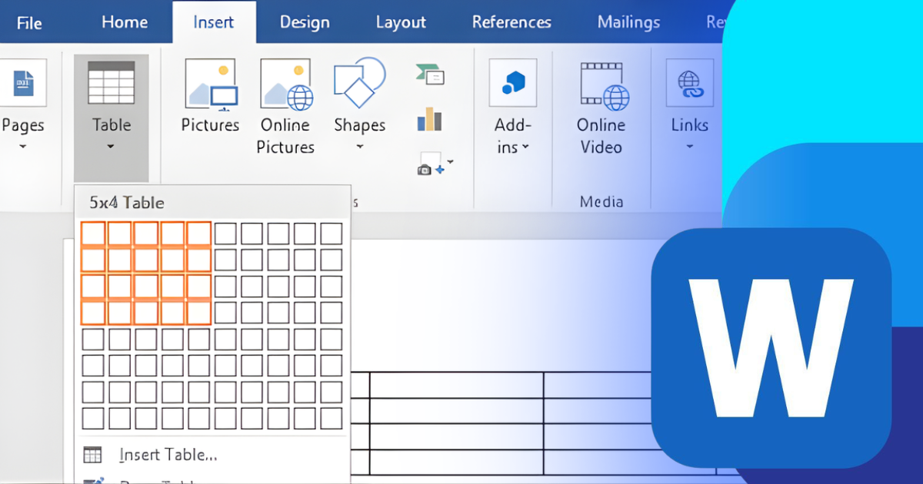Select bottom-right orange cell for 5x4 table
The width and height of the screenshot is (923, 484).
click(x=198, y=313)
